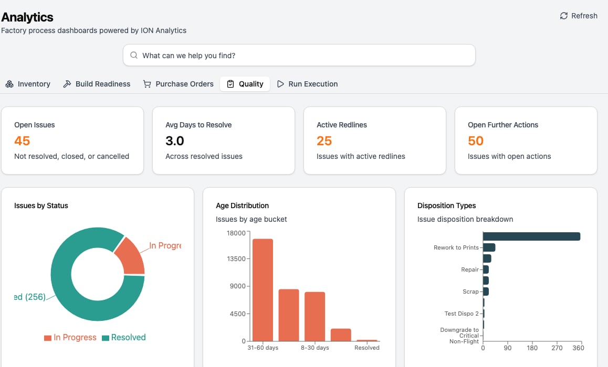Switch to Build Readiness tab
608x367 pixels.
tap(97, 84)
